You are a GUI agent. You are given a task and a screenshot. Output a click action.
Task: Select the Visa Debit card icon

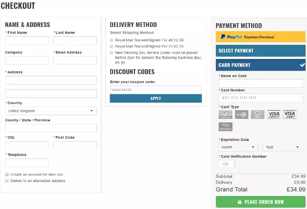click(289, 114)
